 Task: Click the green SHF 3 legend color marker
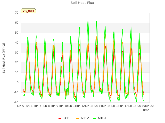click(x=95, y=118)
